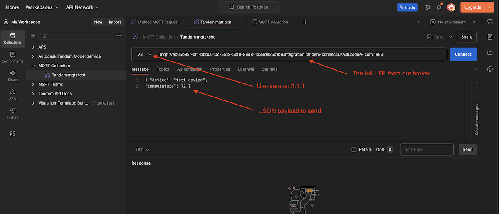The width and height of the screenshot is (499, 214).
Task: Switch to the Last Will tab
Action: point(246,69)
